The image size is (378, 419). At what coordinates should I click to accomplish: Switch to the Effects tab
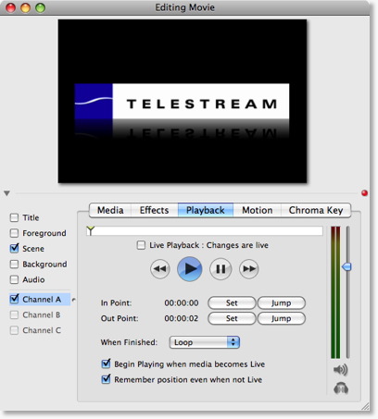click(154, 210)
